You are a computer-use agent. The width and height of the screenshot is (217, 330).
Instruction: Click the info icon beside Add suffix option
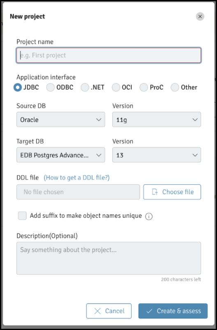149,217
